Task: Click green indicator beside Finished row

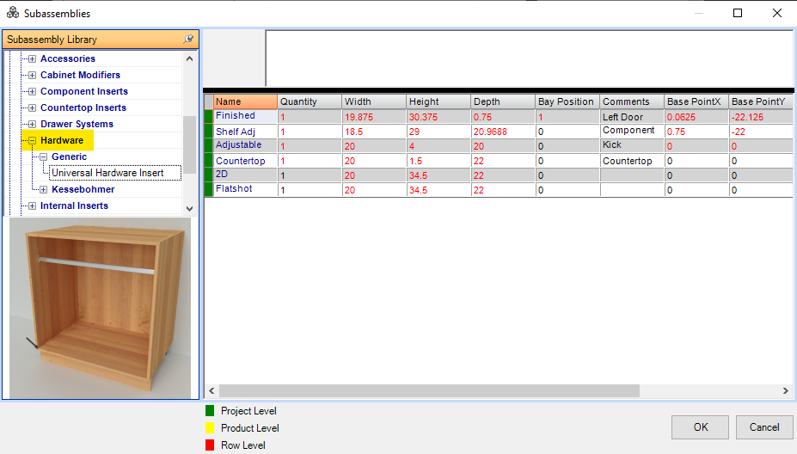Action: coord(207,116)
